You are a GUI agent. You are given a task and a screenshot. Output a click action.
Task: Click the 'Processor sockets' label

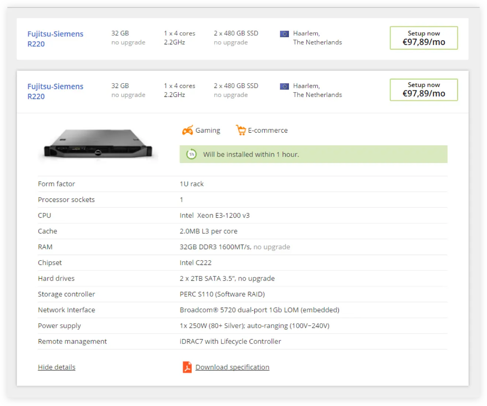66,199
